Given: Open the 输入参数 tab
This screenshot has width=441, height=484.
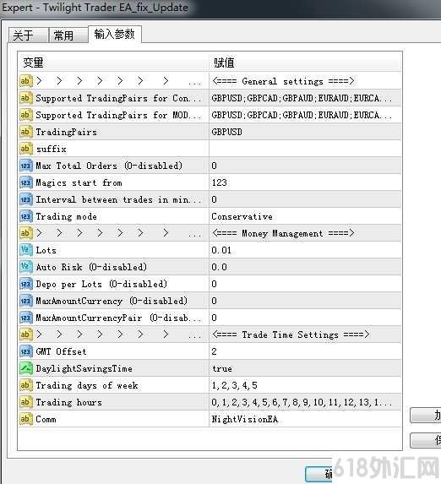Looking at the screenshot, I should 115,34.
